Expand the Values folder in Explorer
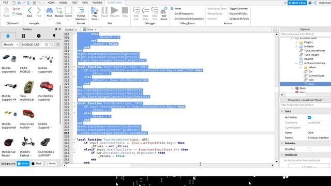Viewport: 331px width, 186px height. (x=300, y=67)
